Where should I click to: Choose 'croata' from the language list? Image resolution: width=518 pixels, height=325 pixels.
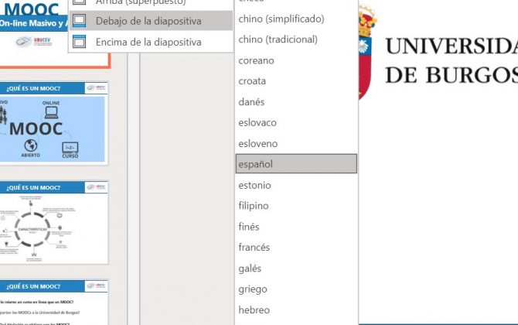(296, 81)
